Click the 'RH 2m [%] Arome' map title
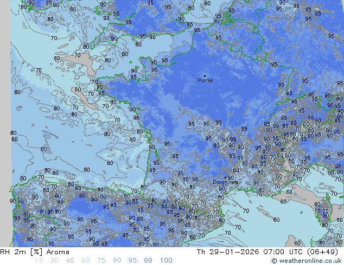344x265 pixels. [35, 252]
